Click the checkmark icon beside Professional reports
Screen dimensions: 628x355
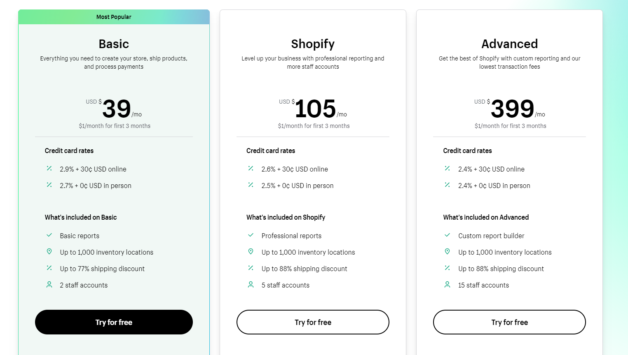tap(251, 235)
